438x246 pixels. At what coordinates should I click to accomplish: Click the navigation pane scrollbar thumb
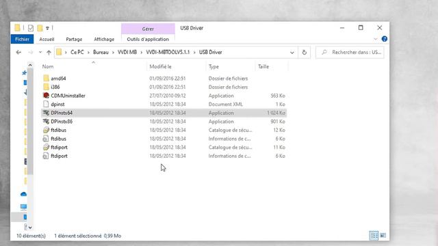30,122
